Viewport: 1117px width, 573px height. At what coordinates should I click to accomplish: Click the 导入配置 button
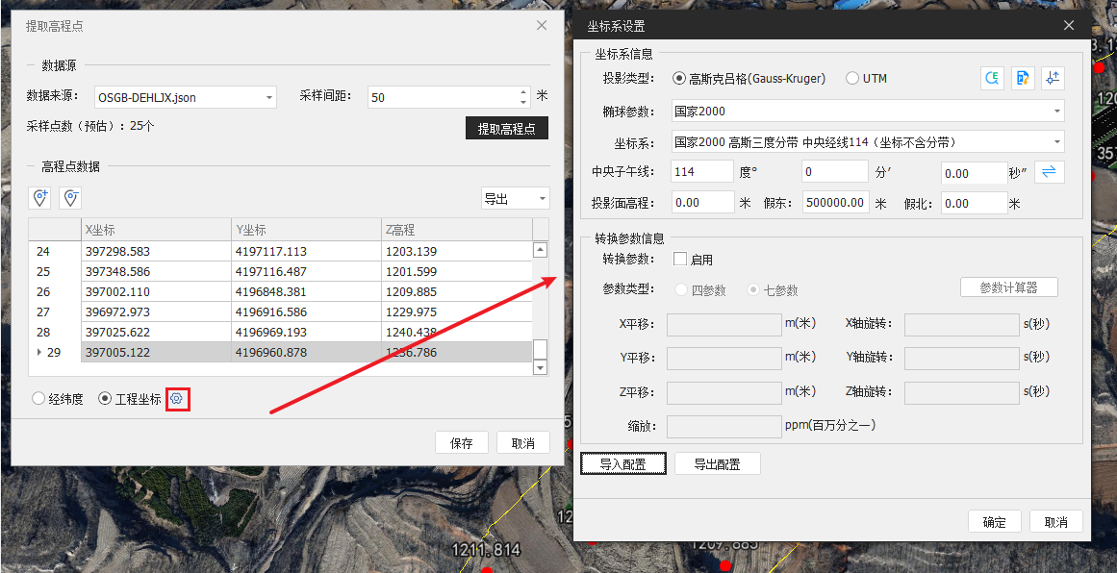click(x=622, y=464)
